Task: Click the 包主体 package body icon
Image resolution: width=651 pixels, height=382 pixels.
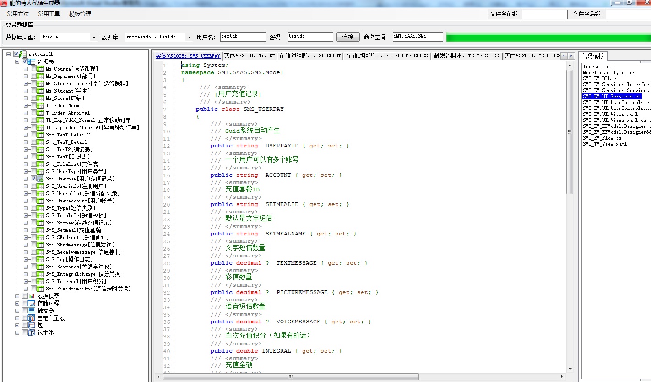Action: [x=32, y=333]
